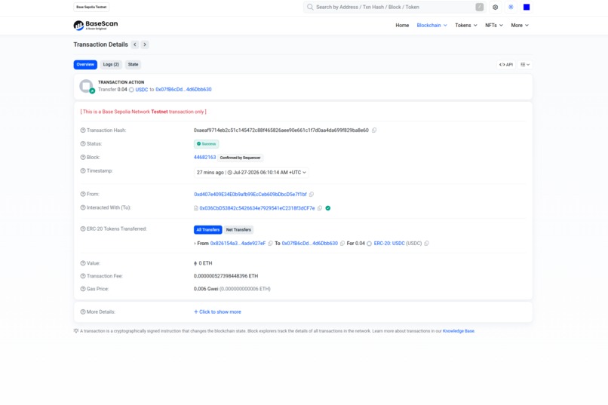Click the blue square network icon

(527, 7)
